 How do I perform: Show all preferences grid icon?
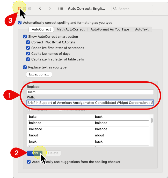pos(61,9)
